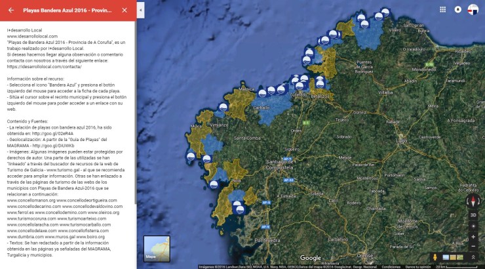Open the first imagery thumbnail beside the pegman

(446, 257)
